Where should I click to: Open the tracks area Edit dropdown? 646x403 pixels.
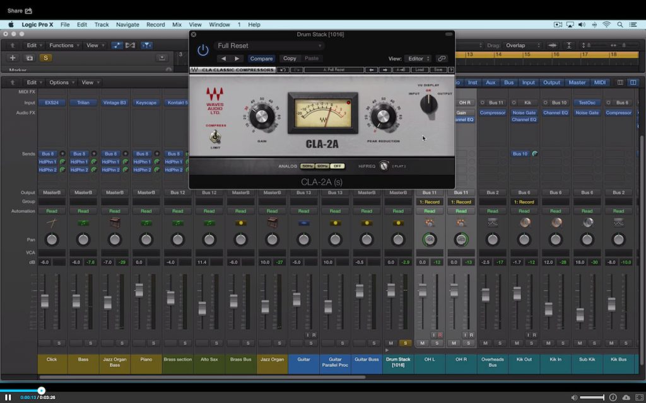point(34,45)
